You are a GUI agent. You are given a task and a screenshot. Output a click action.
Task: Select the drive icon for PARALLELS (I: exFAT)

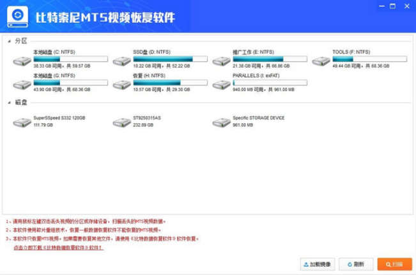point(222,85)
